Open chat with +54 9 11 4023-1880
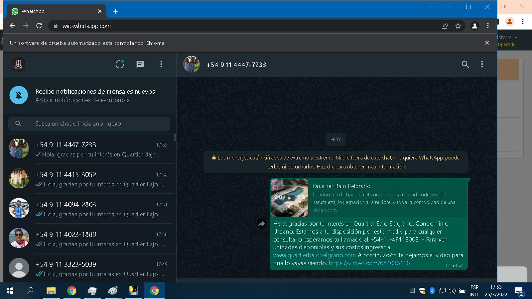This screenshot has height=299, width=532. point(89,239)
